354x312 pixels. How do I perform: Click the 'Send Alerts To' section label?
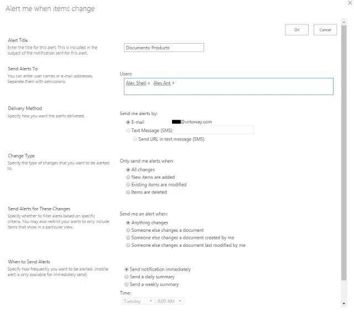coord(23,69)
